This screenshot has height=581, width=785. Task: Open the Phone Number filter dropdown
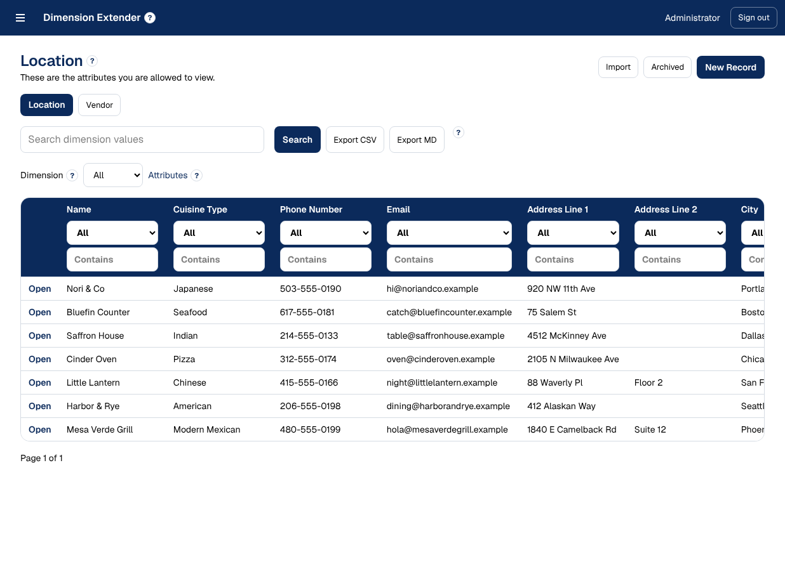pyautogui.click(x=326, y=233)
